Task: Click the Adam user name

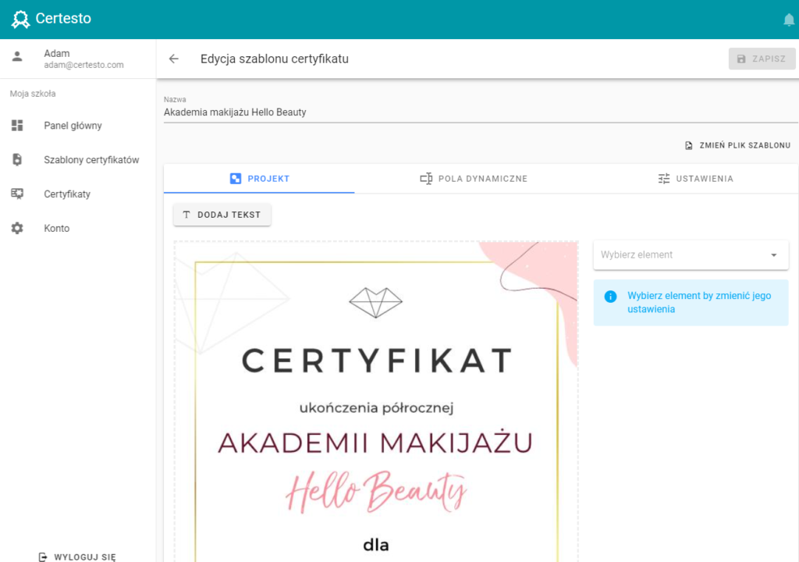Action: tap(56, 54)
